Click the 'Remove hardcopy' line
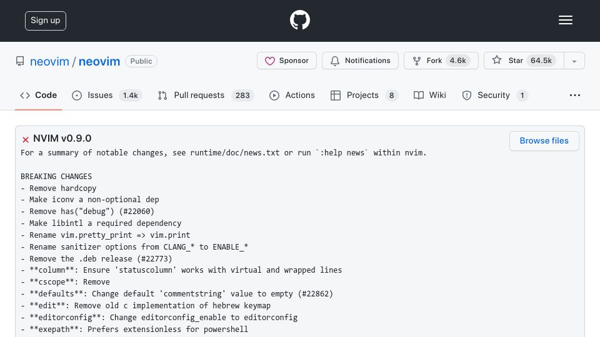This screenshot has height=337, width=600. (x=59, y=188)
